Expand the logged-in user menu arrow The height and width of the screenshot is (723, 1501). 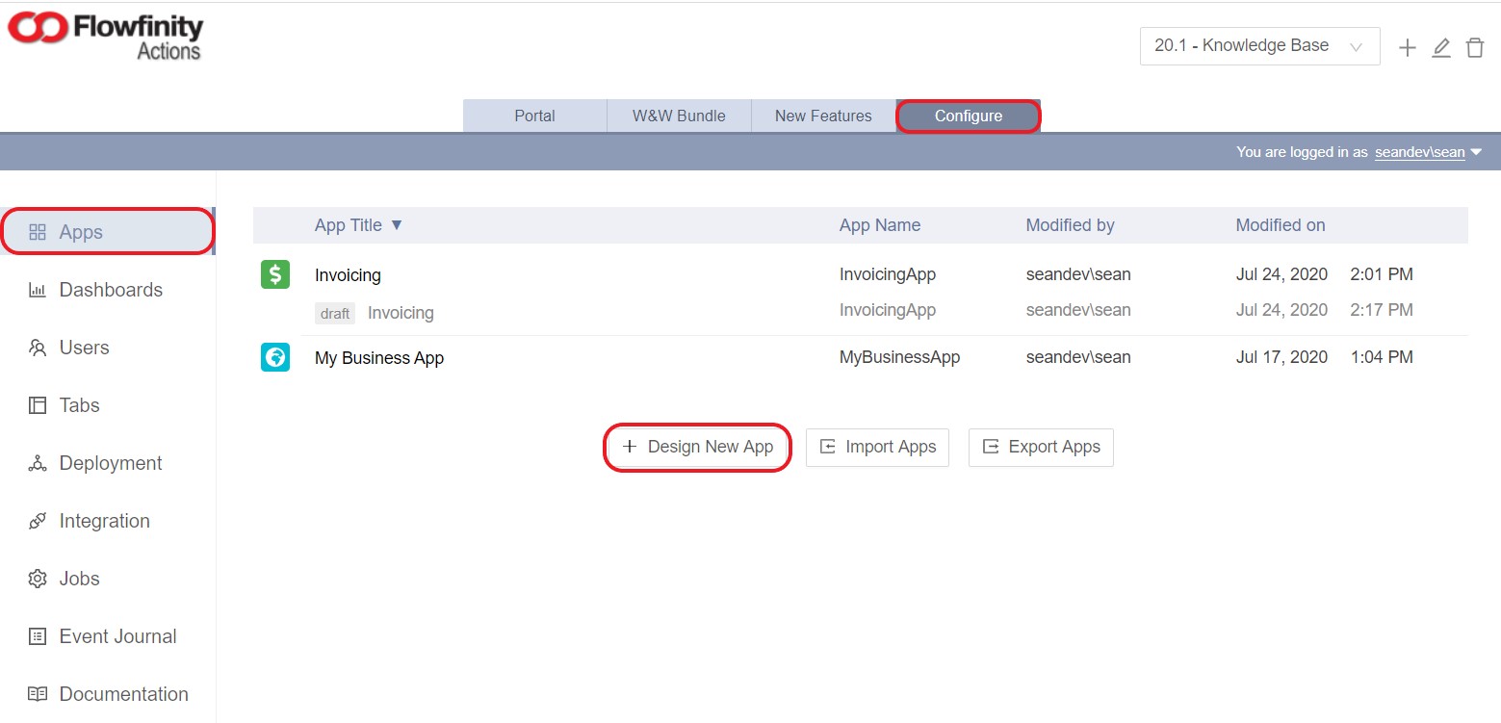[1476, 151]
